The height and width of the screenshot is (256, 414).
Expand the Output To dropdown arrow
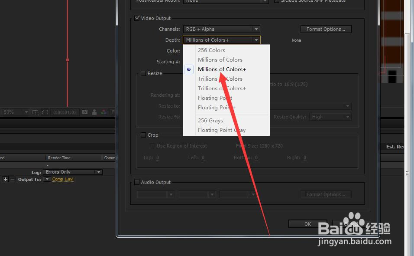coord(47,179)
